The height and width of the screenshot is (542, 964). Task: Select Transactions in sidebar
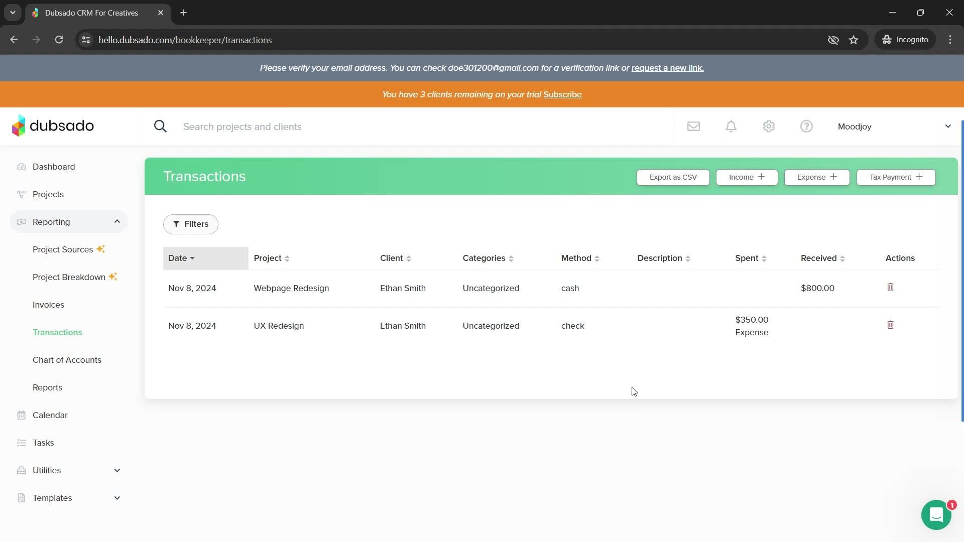[57, 332]
